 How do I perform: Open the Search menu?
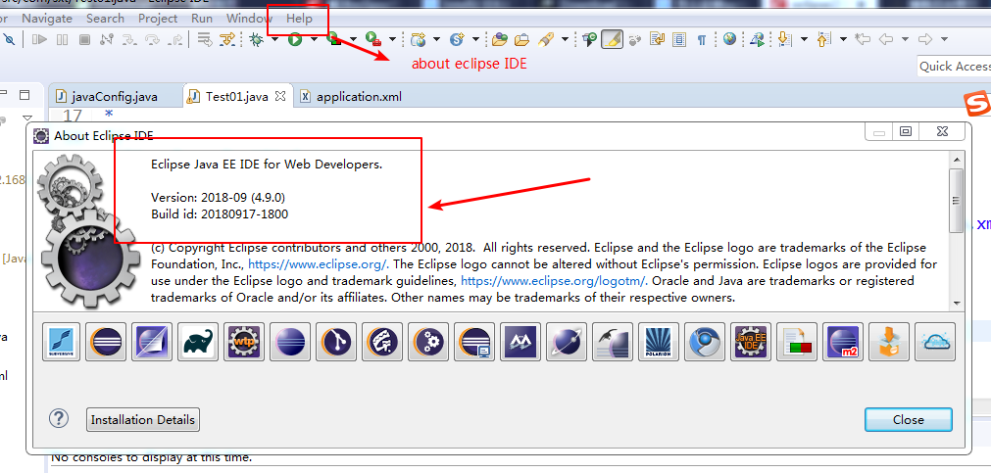click(105, 19)
